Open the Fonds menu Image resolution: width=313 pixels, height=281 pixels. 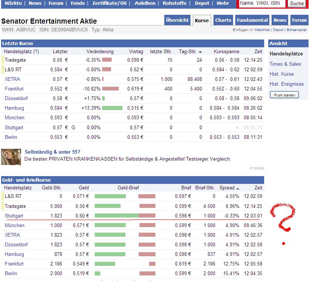click(x=78, y=3)
